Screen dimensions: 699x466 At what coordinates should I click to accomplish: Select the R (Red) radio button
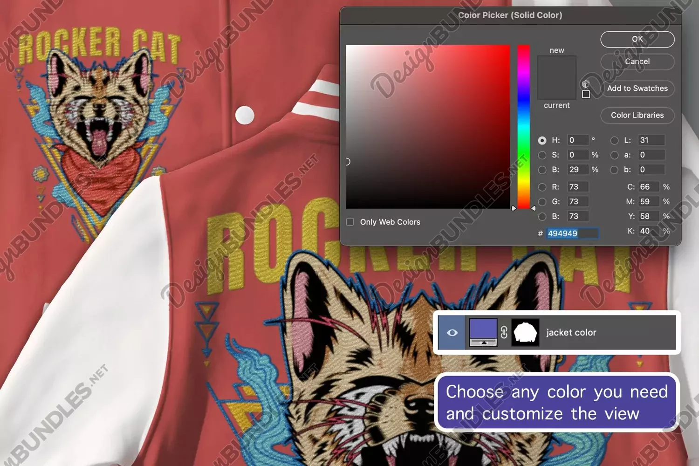coord(542,187)
